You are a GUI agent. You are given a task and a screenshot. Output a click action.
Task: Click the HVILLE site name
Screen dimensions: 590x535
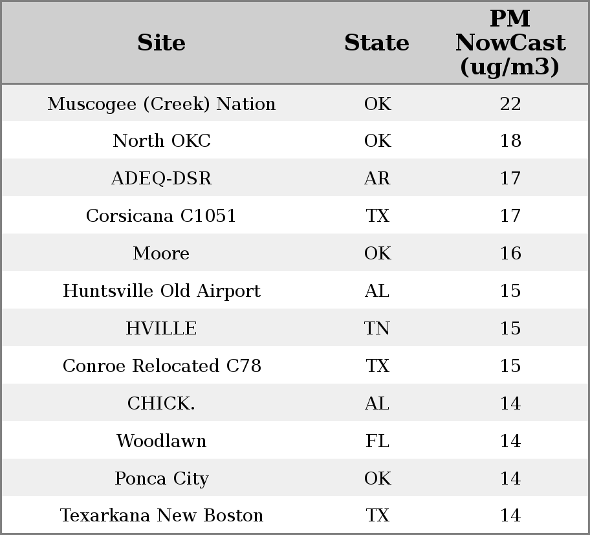coord(161,329)
